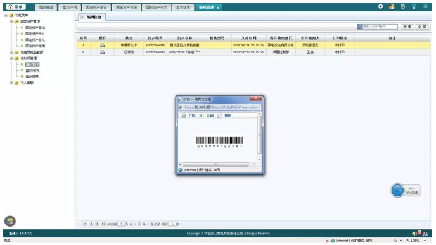Click the 搜索 search button
436x245 pixels.
[x=407, y=27]
